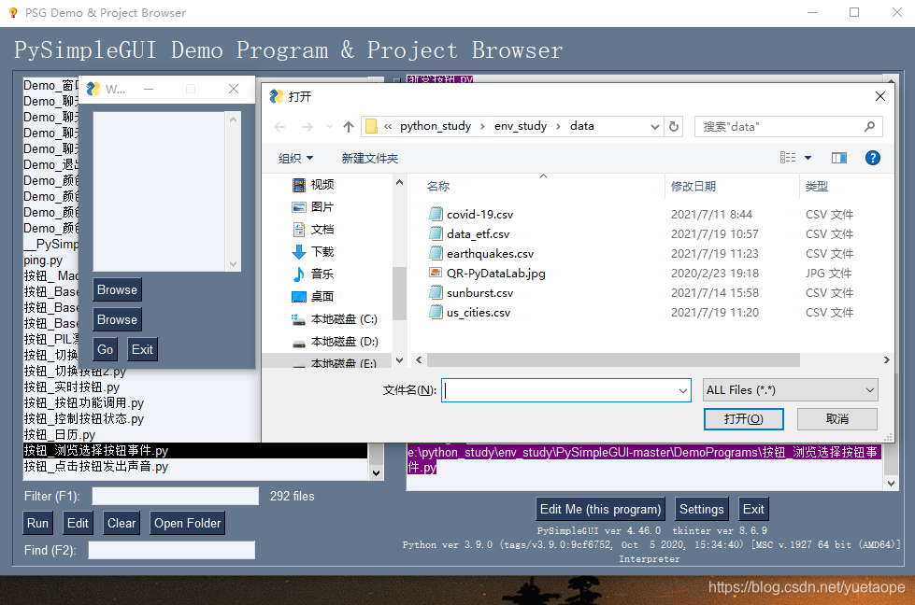Click the Filter (F1) input field
915x605 pixels.
pyautogui.click(x=175, y=496)
